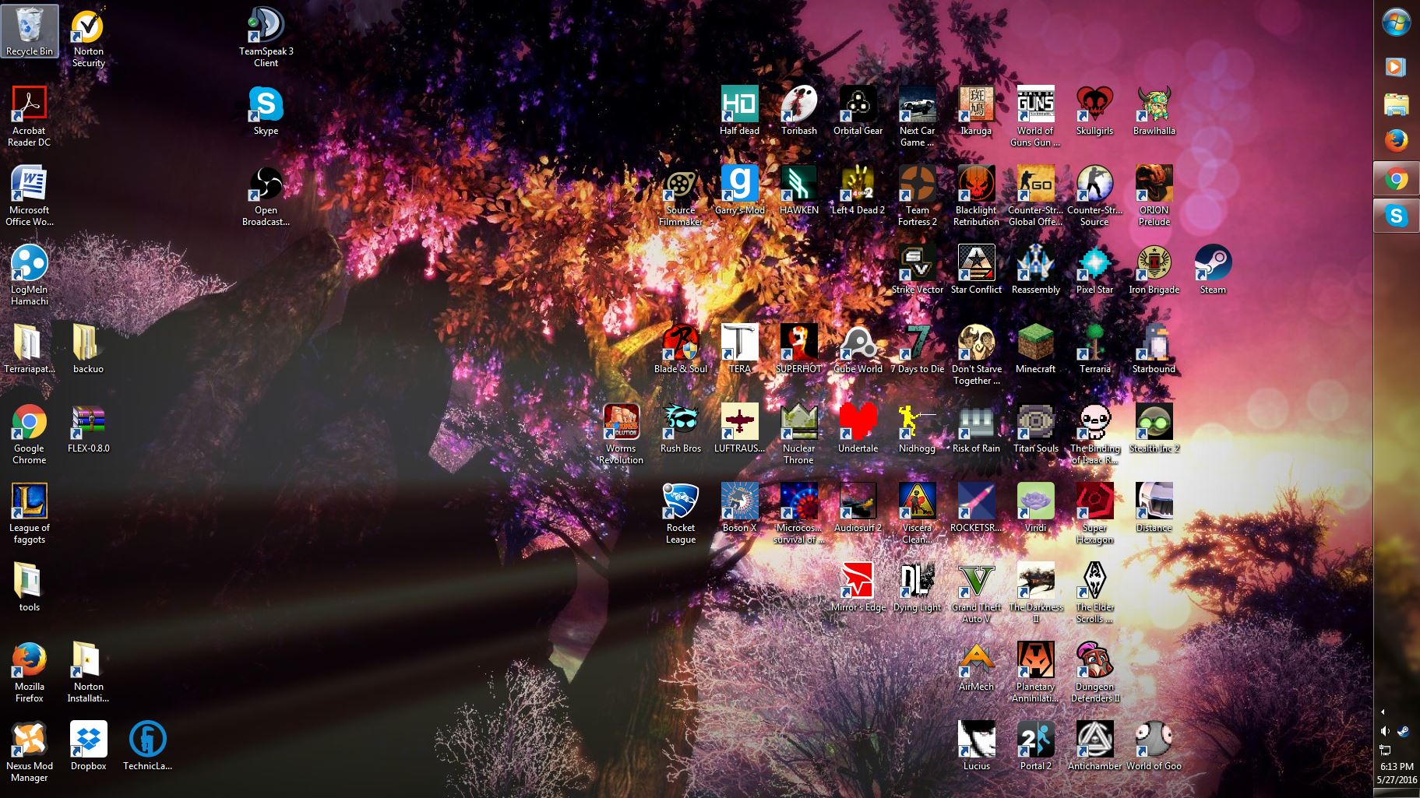The image size is (1420, 798).
Task: Select the TechnicLa... launcher shortcut
Action: click(148, 746)
